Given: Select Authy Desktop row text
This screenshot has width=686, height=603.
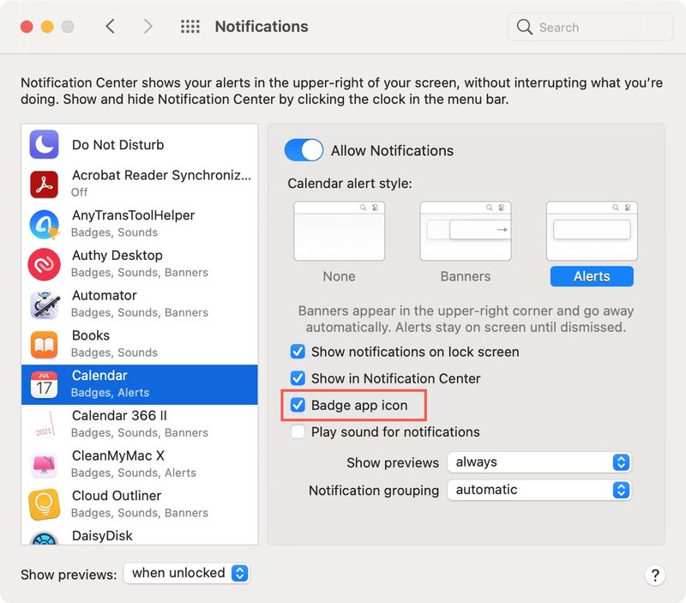Looking at the screenshot, I should pyautogui.click(x=117, y=255).
